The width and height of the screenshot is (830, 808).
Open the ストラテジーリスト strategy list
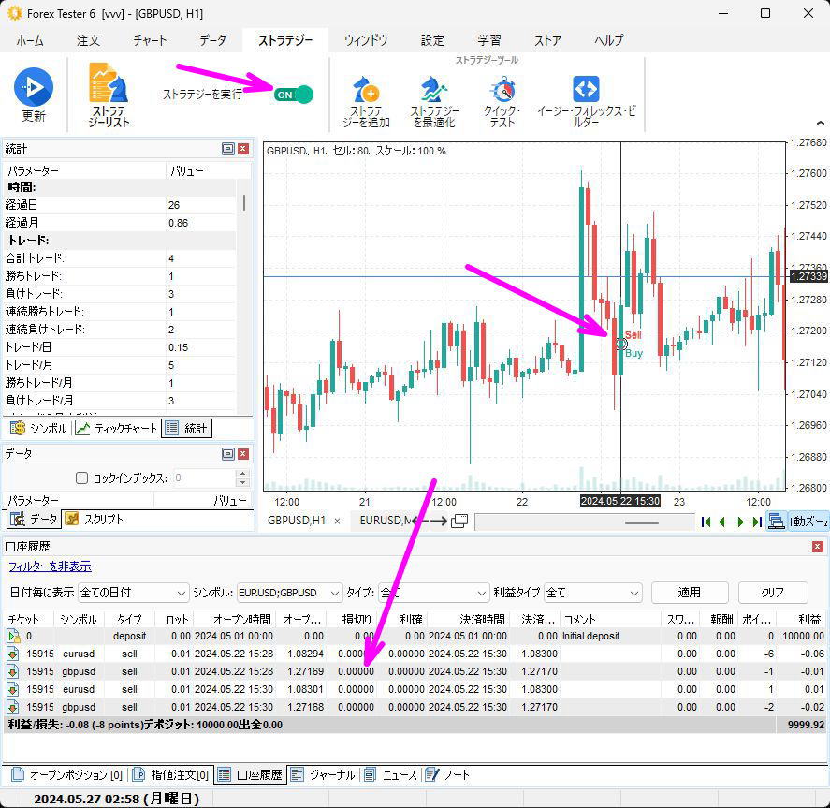[109, 85]
